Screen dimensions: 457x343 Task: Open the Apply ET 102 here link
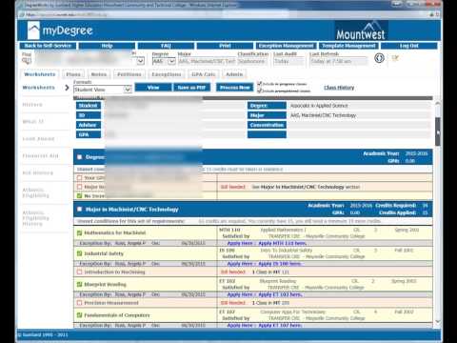coord(280,294)
